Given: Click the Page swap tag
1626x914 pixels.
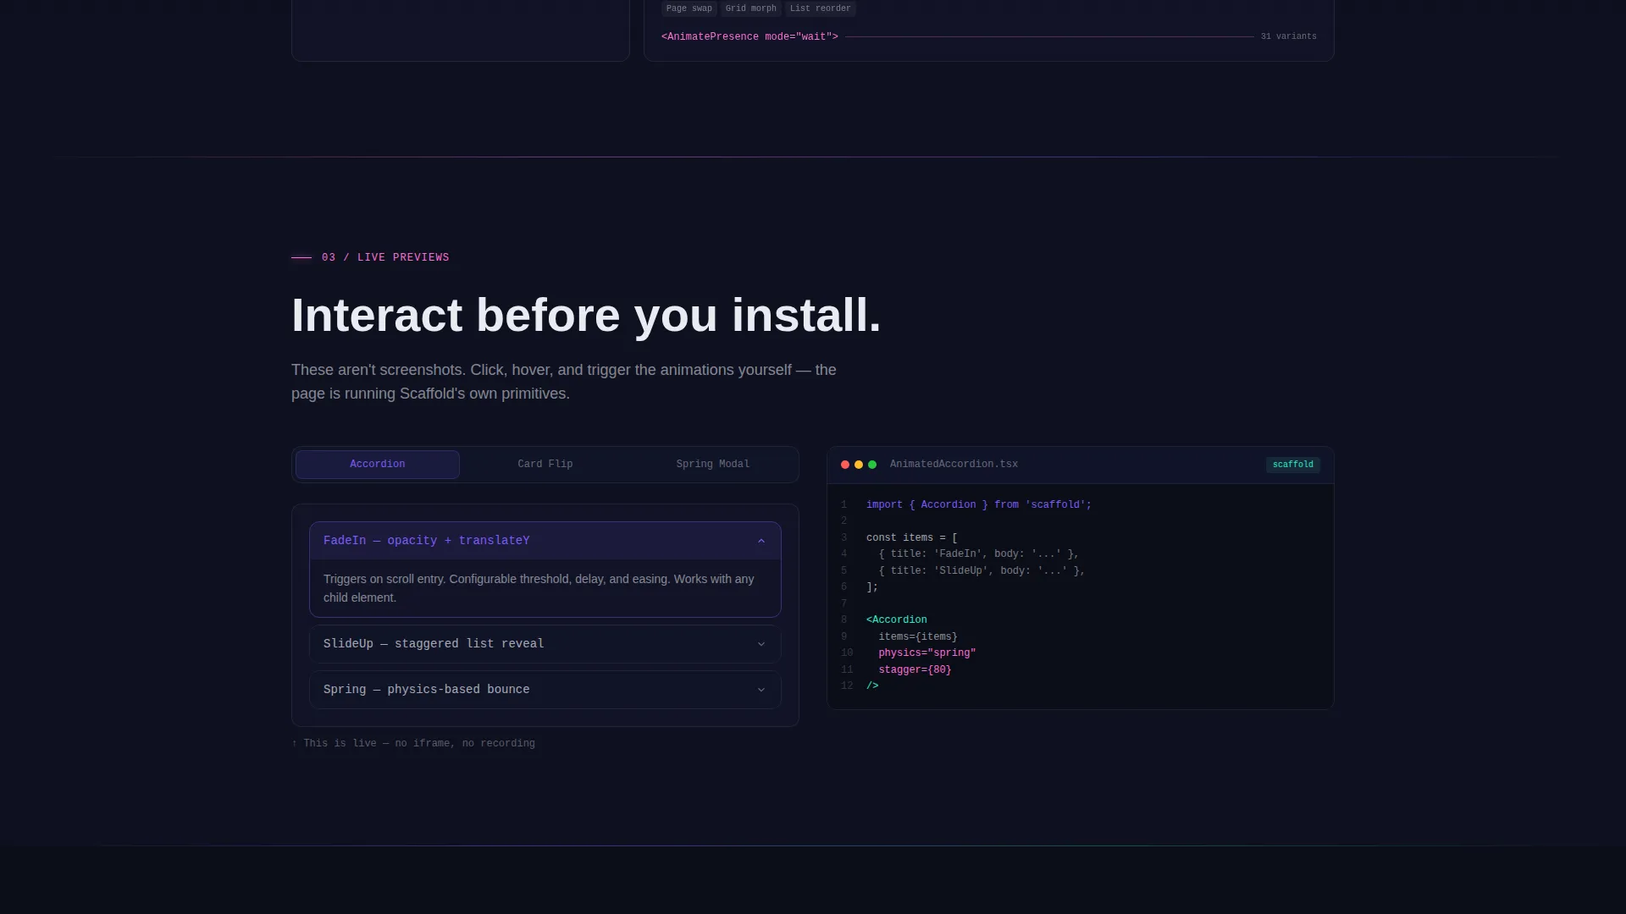Looking at the screenshot, I should (x=689, y=8).
